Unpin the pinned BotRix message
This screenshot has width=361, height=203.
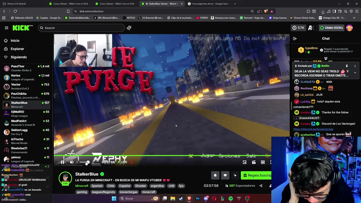(347, 66)
